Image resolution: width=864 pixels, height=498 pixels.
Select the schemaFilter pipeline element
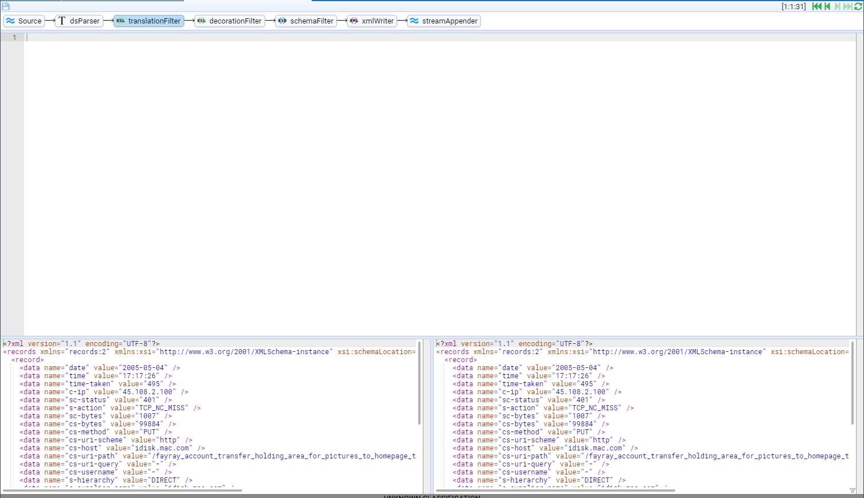[x=306, y=21]
